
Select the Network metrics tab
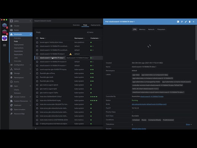151,30
